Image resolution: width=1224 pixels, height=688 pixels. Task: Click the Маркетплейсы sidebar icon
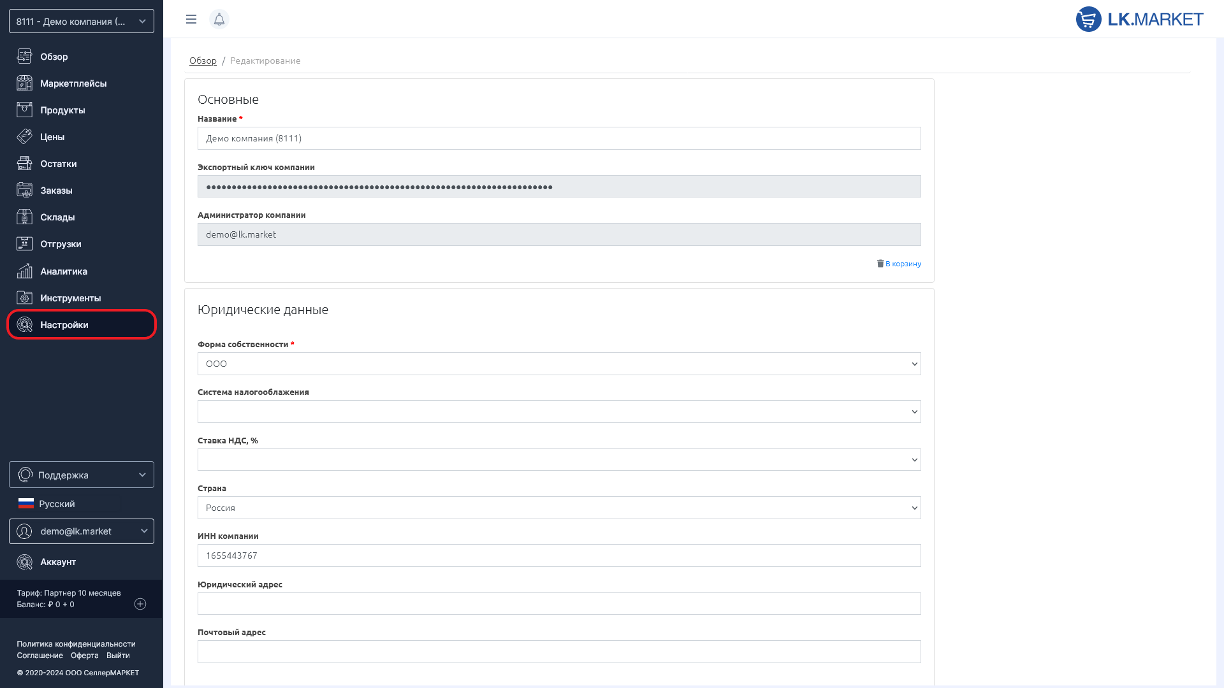tap(24, 83)
